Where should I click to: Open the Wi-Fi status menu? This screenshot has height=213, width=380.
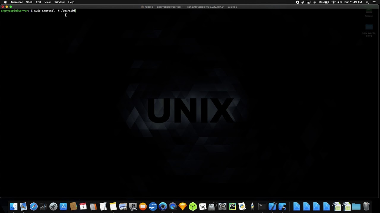[x=334, y=2]
